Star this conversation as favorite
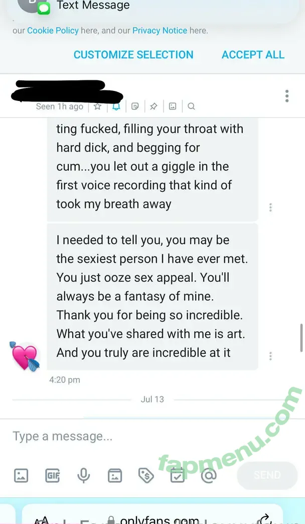305x524 pixels. tap(97, 107)
